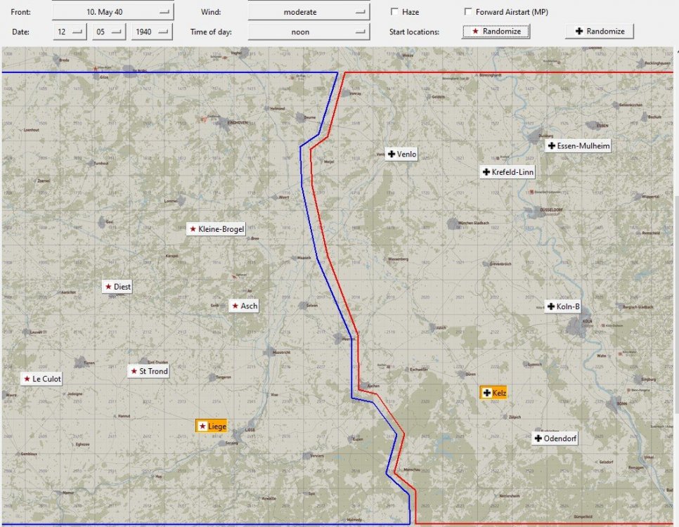This screenshot has height=527, width=679.
Task: Select the Le Culot airfield marker
Action: [41, 379]
